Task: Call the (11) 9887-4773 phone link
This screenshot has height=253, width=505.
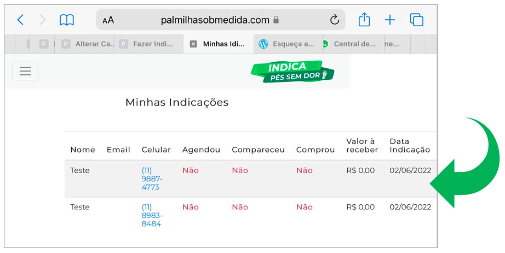Action: point(152,179)
